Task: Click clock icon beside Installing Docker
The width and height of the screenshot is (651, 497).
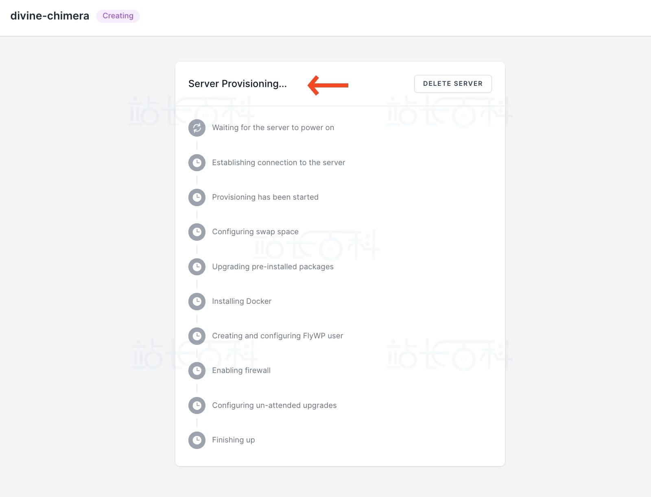Action: click(197, 301)
